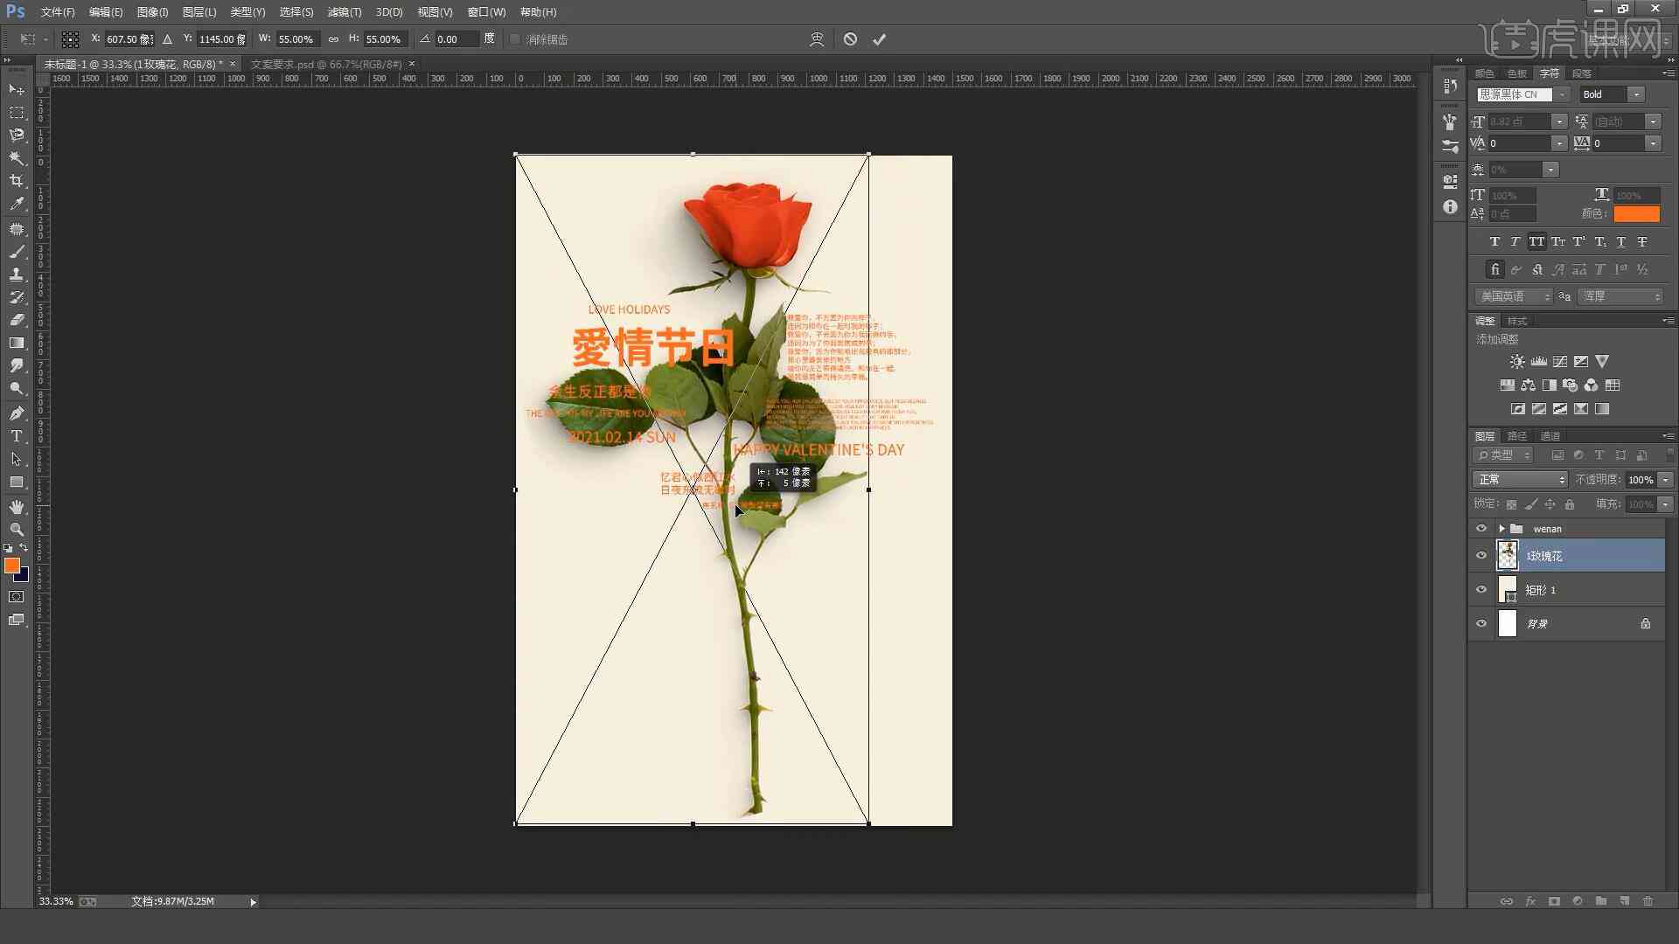Add Brightness/Contrast adjustment icon
This screenshot has width=1679, height=944.
point(1517,361)
